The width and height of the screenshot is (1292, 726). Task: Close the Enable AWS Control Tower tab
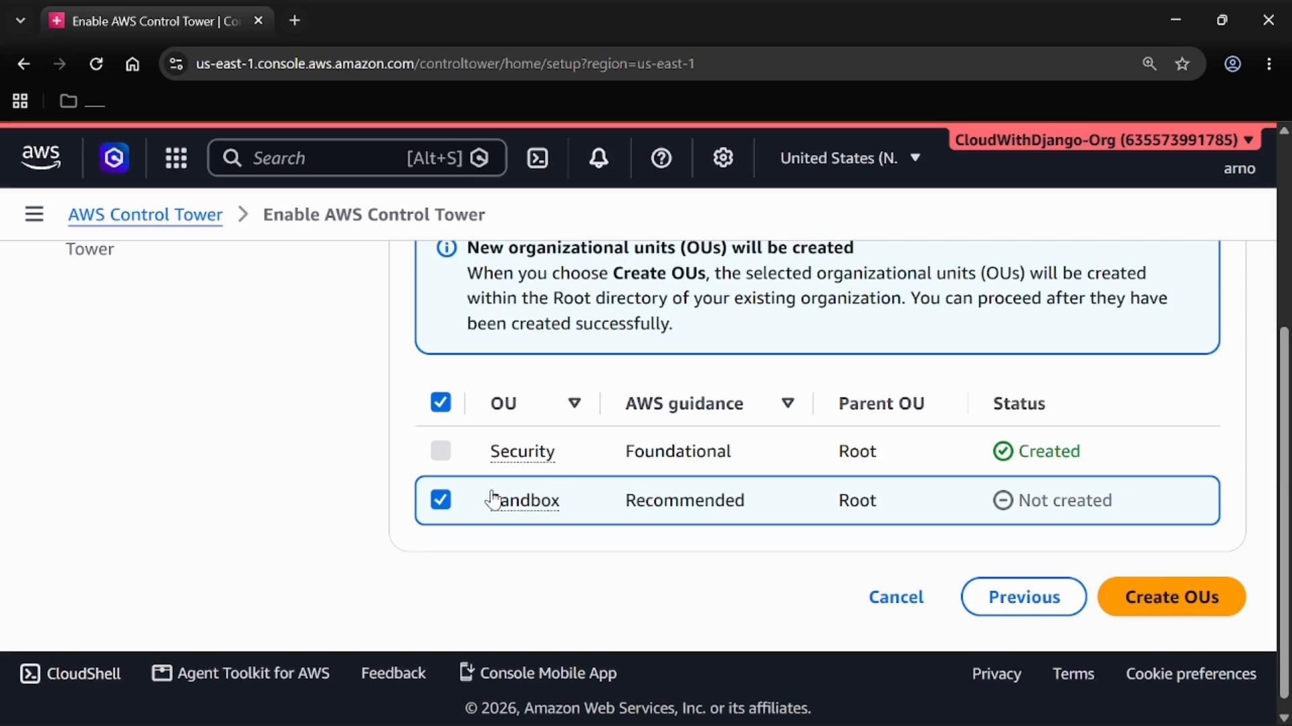click(258, 21)
